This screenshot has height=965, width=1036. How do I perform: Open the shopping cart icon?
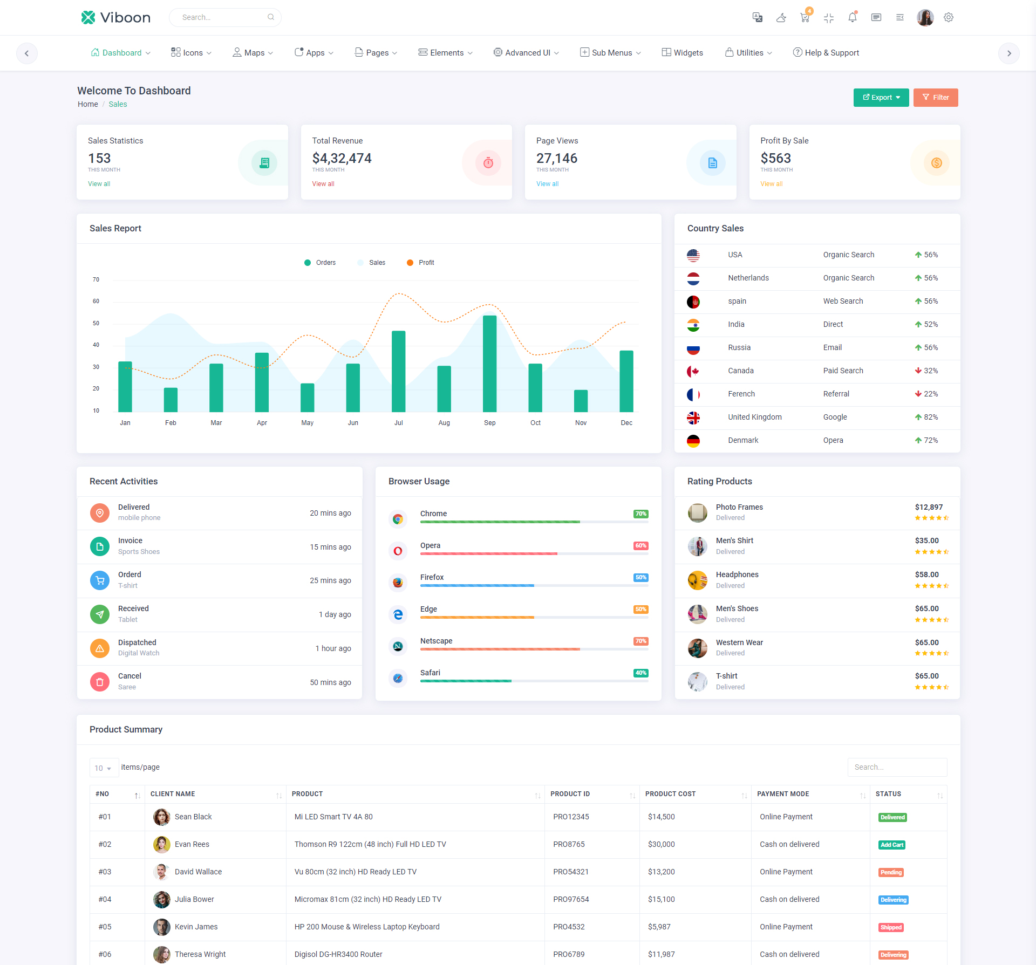pyautogui.click(x=805, y=17)
